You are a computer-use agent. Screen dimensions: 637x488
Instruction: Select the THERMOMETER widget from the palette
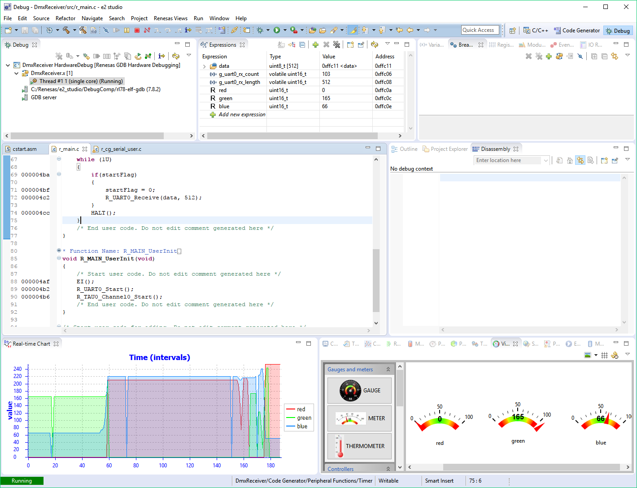[359, 446]
